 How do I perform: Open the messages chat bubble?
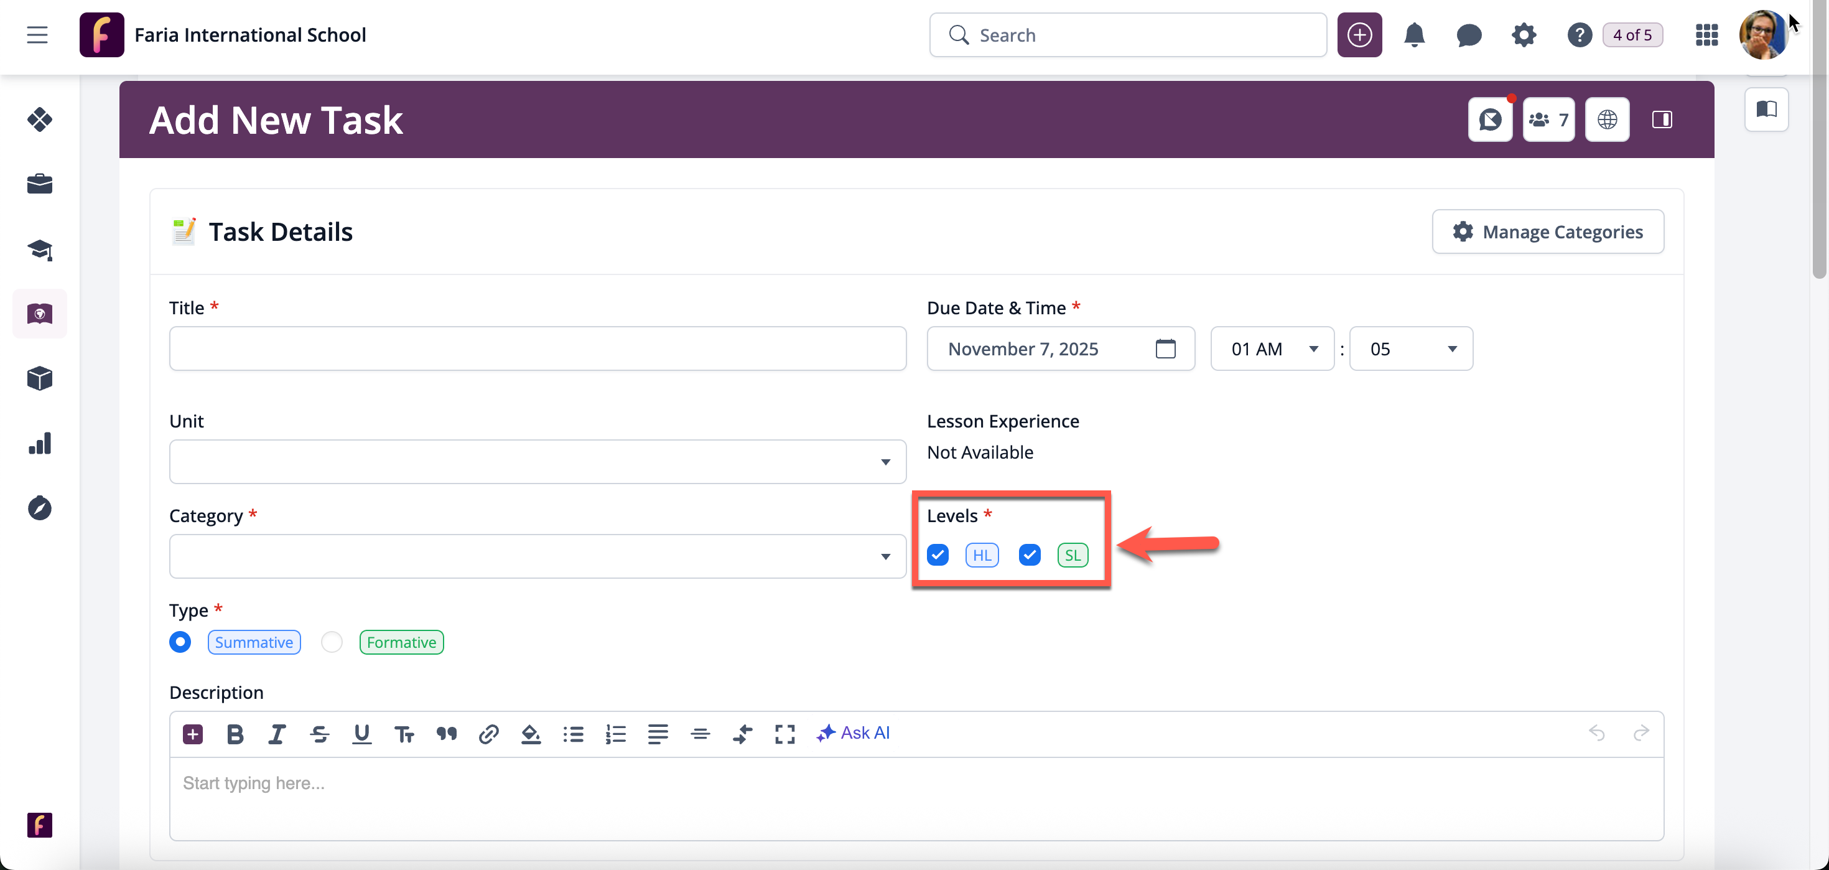1468,35
